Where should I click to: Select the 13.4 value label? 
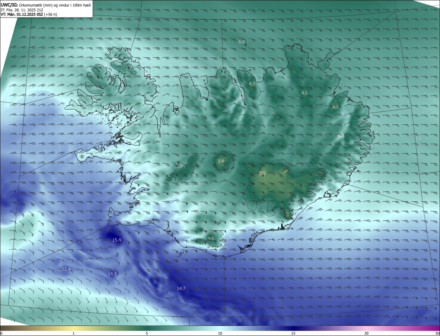click(x=66, y=269)
